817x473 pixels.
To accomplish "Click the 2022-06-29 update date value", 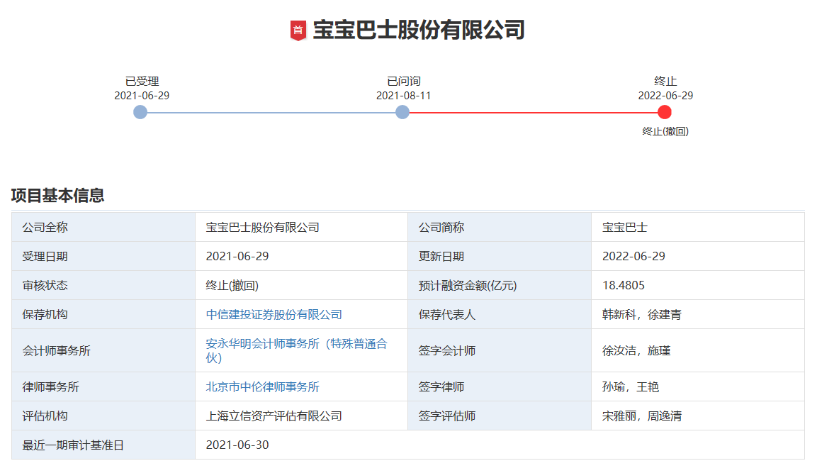I will 633,257.
